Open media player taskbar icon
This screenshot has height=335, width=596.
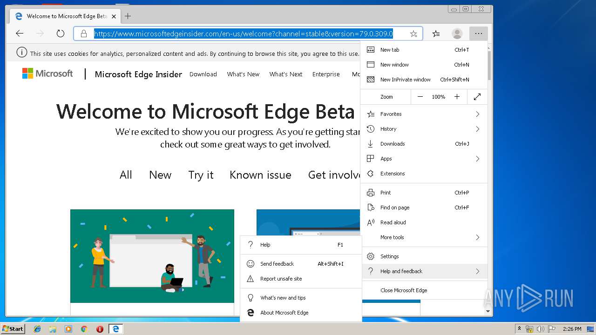click(68, 329)
